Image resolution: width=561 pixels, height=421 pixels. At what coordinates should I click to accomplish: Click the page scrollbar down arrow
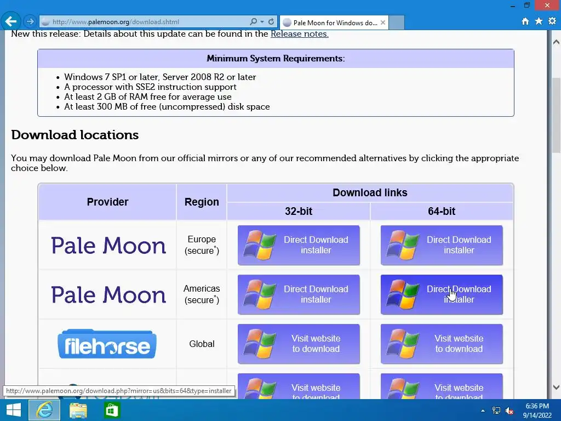click(556, 387)
